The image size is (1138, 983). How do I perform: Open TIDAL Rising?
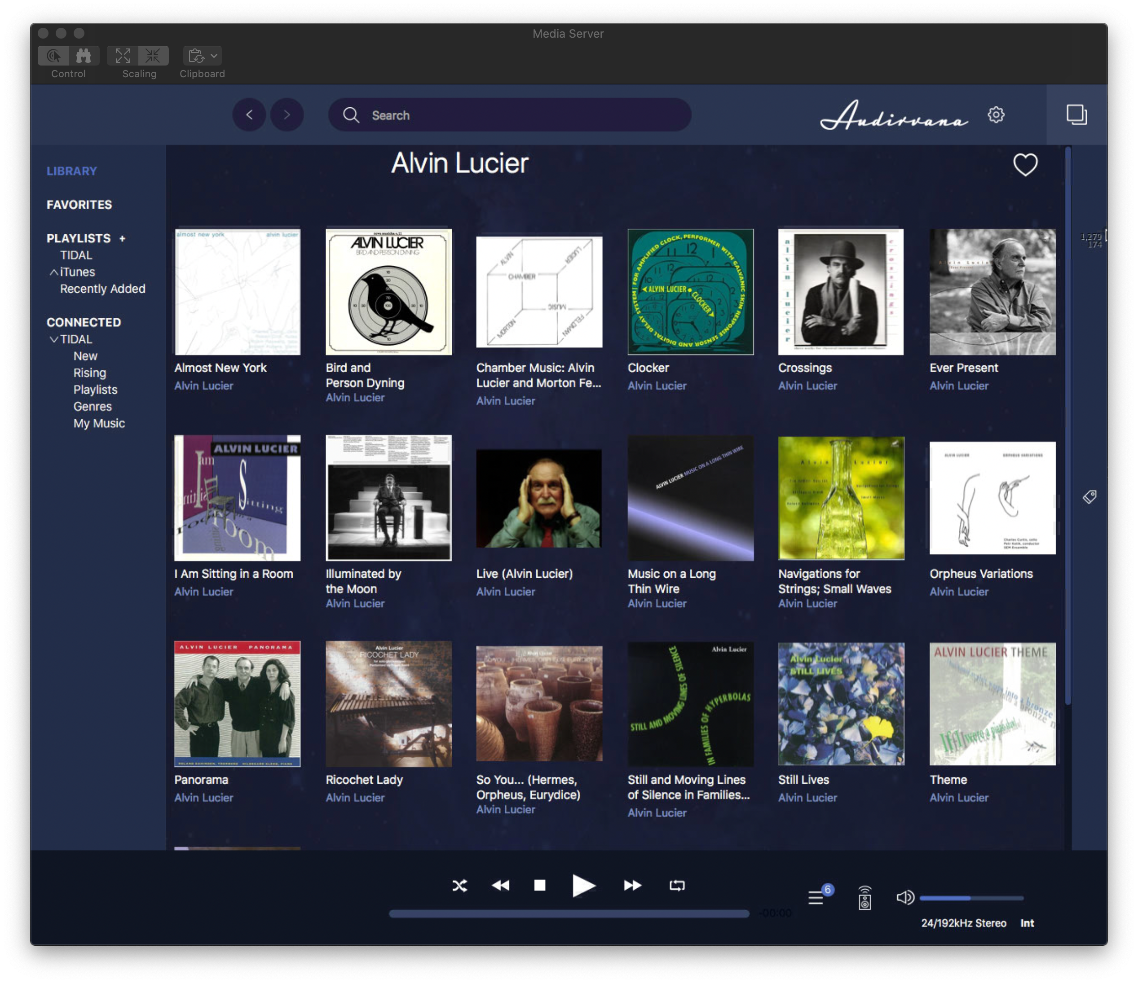pos(89,373)
